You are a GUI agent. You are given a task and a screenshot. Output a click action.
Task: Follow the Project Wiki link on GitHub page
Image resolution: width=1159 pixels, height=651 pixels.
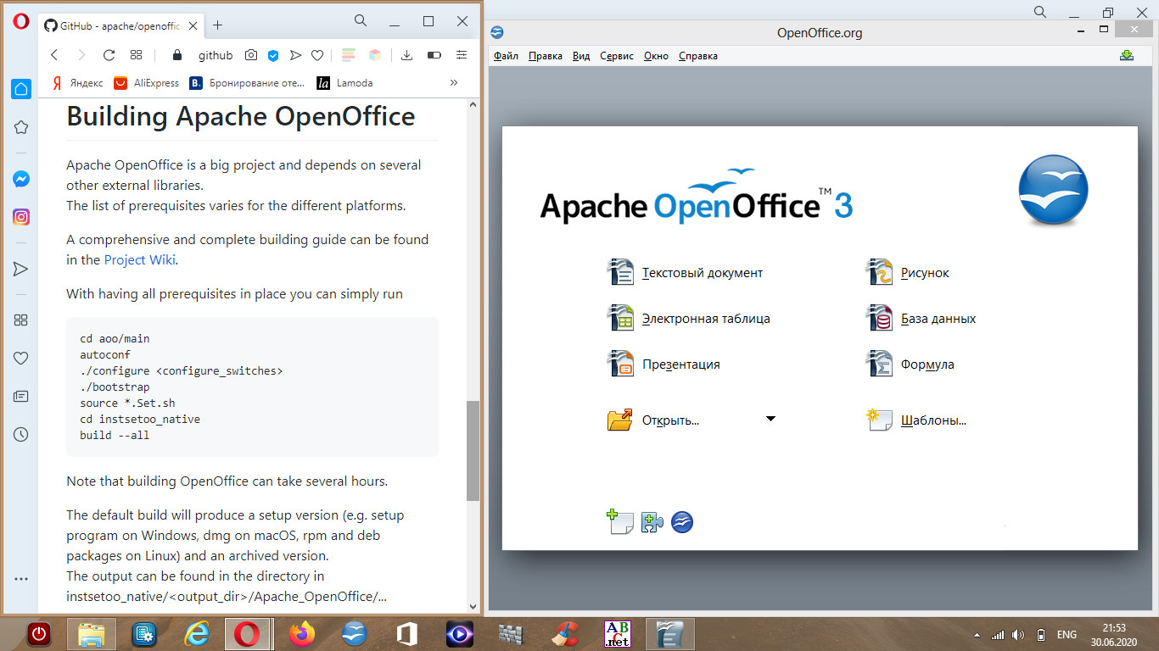[x=140, y=259]
